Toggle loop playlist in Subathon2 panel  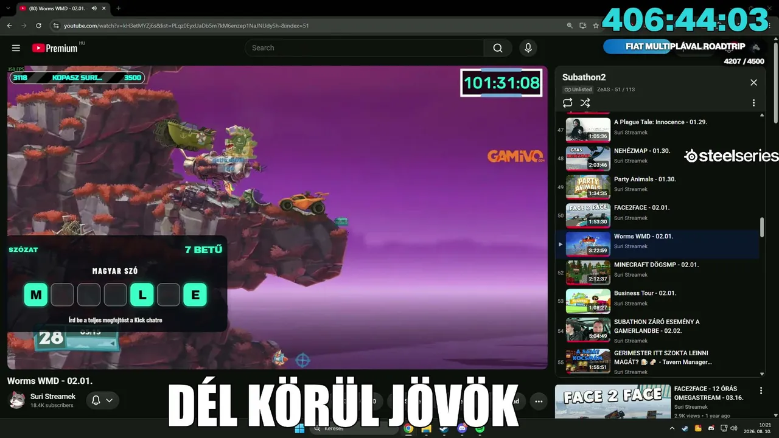tap(568, 103)
